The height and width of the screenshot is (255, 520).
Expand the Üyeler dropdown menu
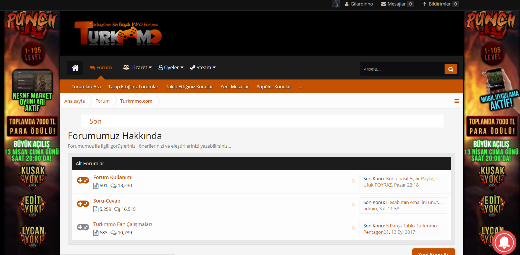pyautogui.click(x=171, y=68)
